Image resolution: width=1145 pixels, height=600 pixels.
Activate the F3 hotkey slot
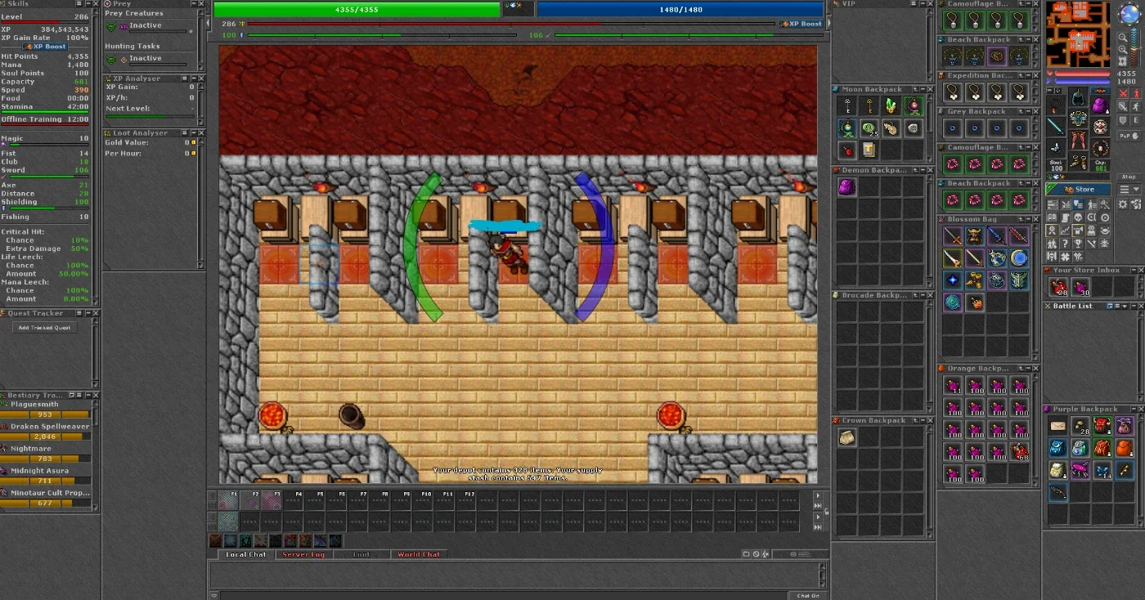point(272,500)
